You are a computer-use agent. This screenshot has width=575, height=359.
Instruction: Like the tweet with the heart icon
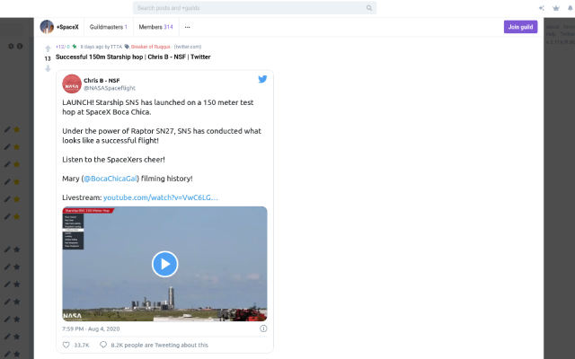(x=66, y=345)
